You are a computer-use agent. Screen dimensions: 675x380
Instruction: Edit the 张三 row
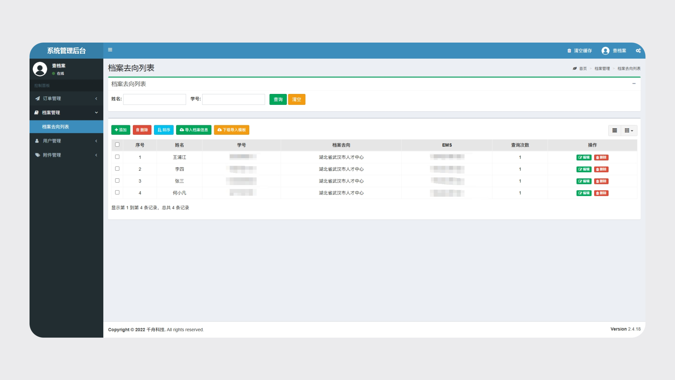[x=584, y=181]
